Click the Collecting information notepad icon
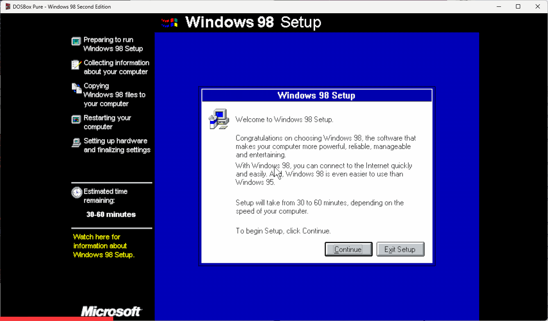 [76, 65]
